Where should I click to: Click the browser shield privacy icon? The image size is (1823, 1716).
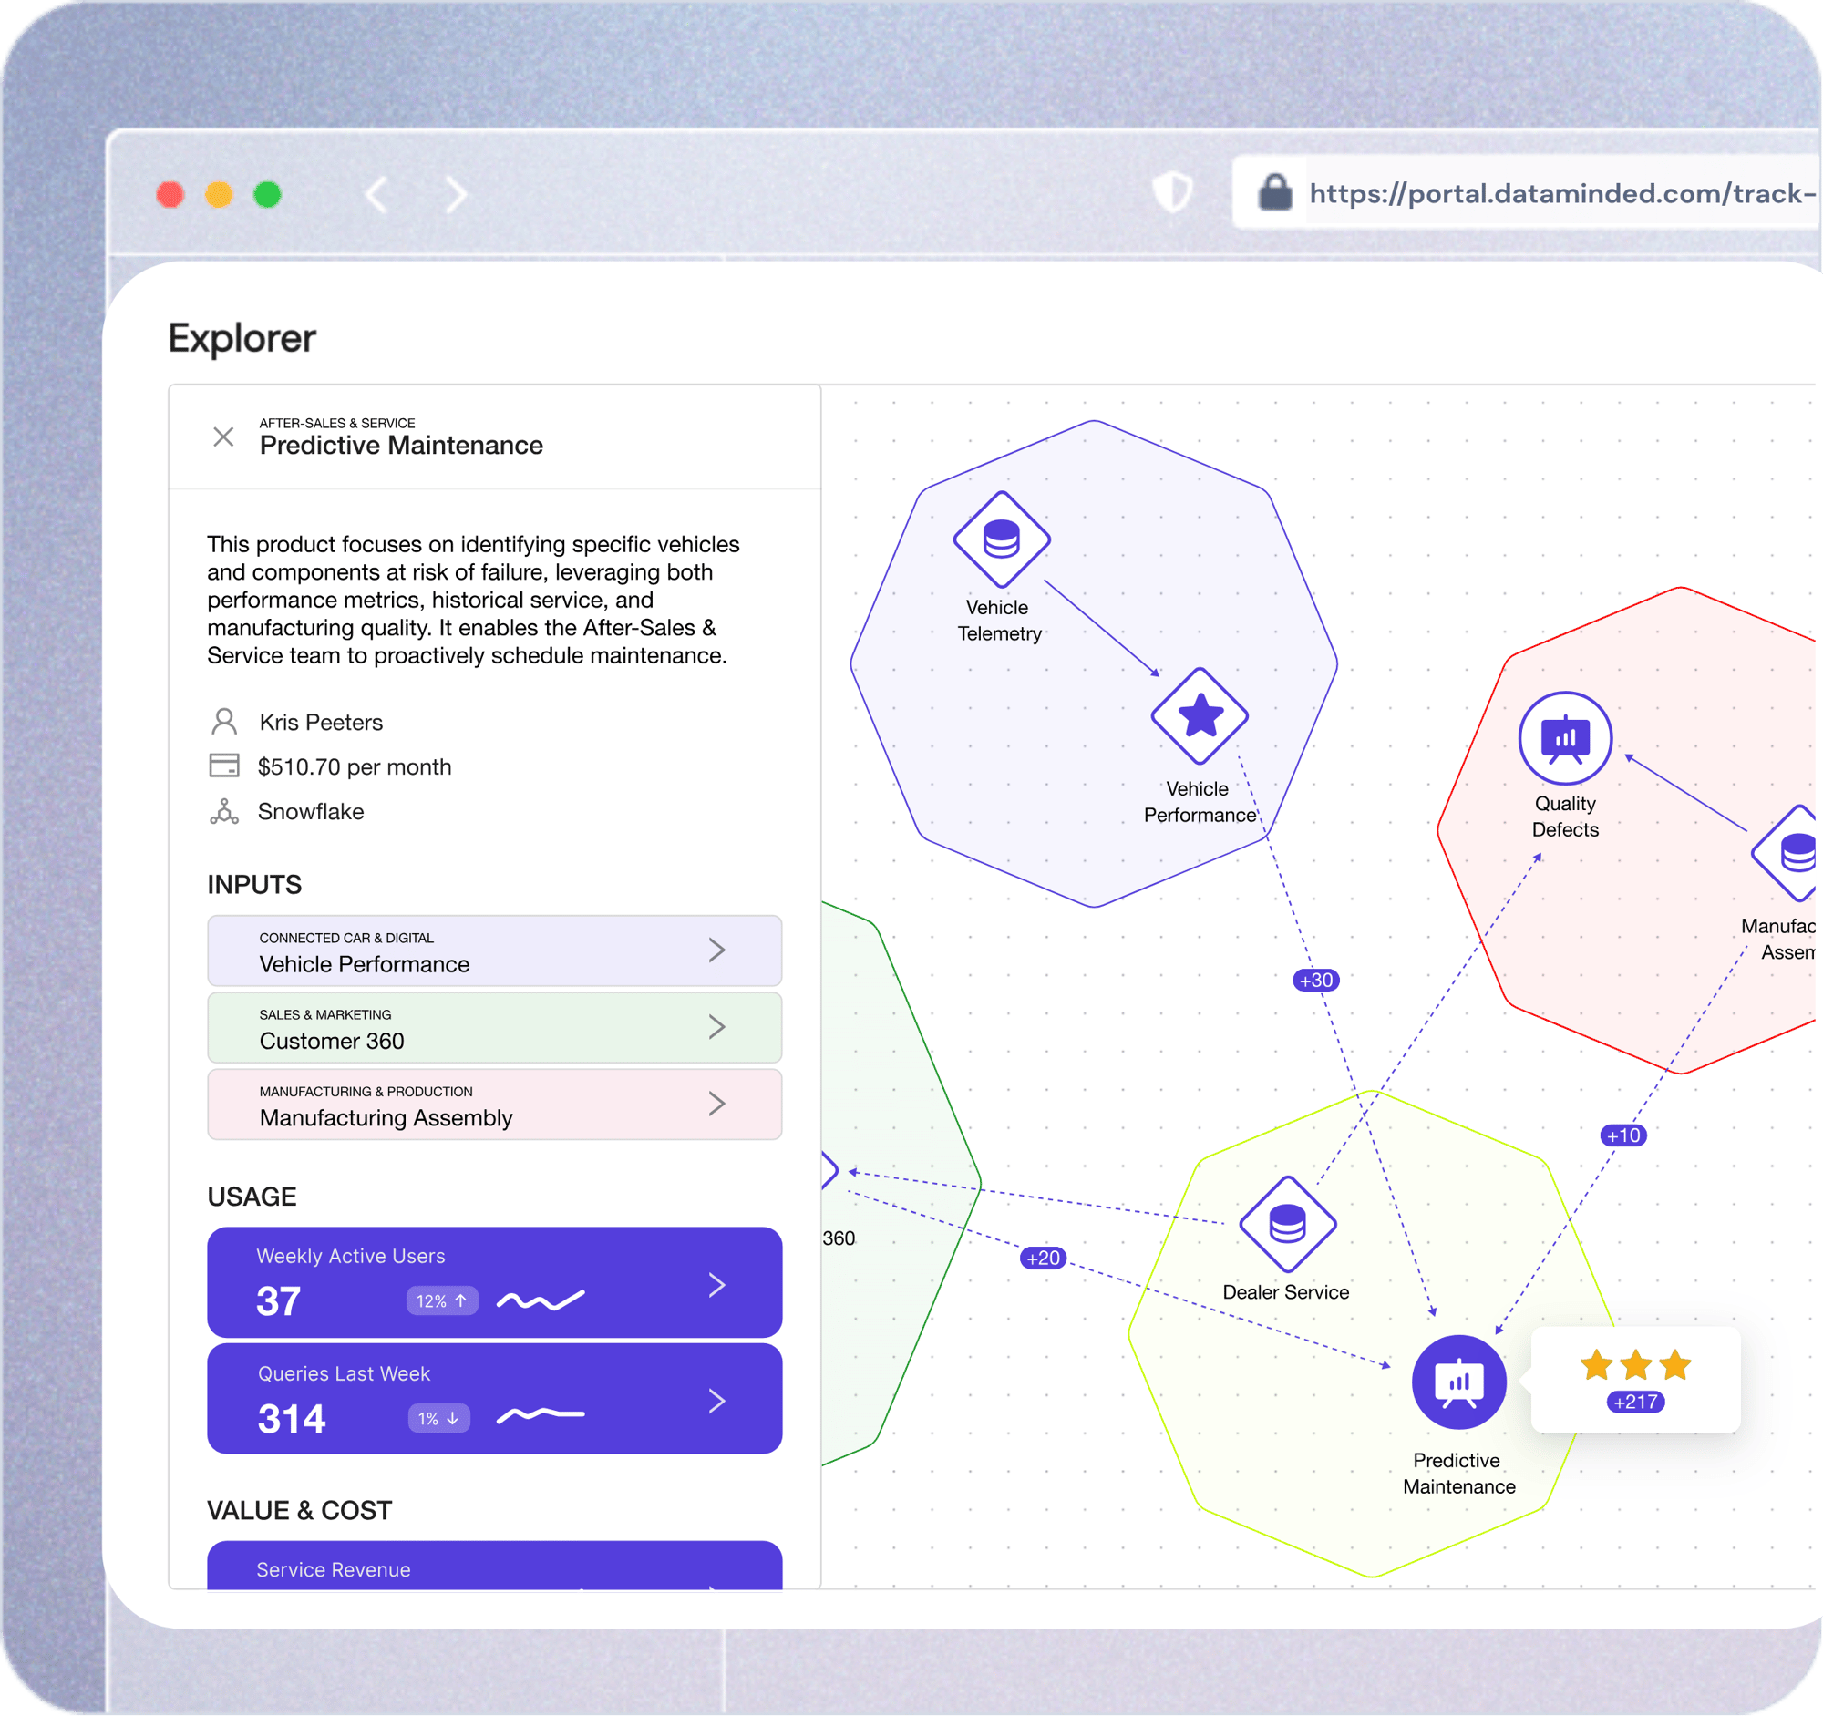point(1172,193)
